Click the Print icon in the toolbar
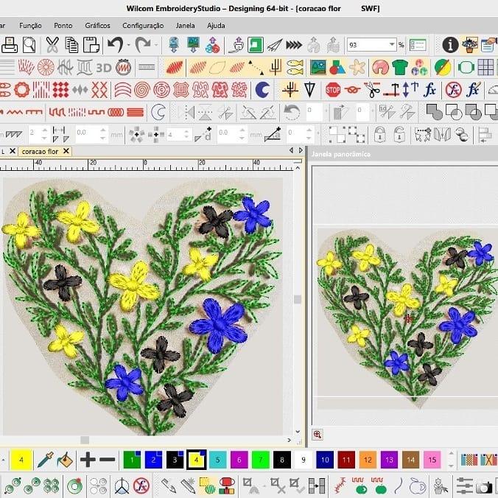The width and height of the screenshot is (498, 498). click(x=10, y=46)
